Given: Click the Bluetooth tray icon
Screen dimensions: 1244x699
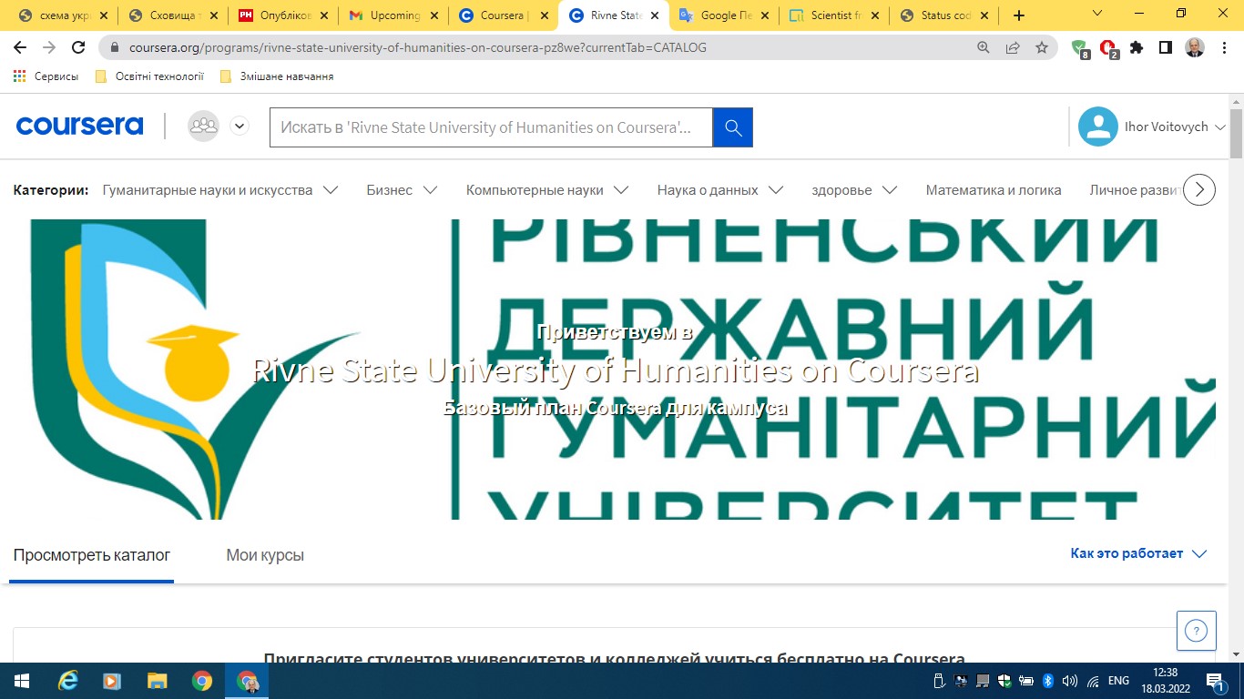Looking at the screenshot, I should (1047, 681).
